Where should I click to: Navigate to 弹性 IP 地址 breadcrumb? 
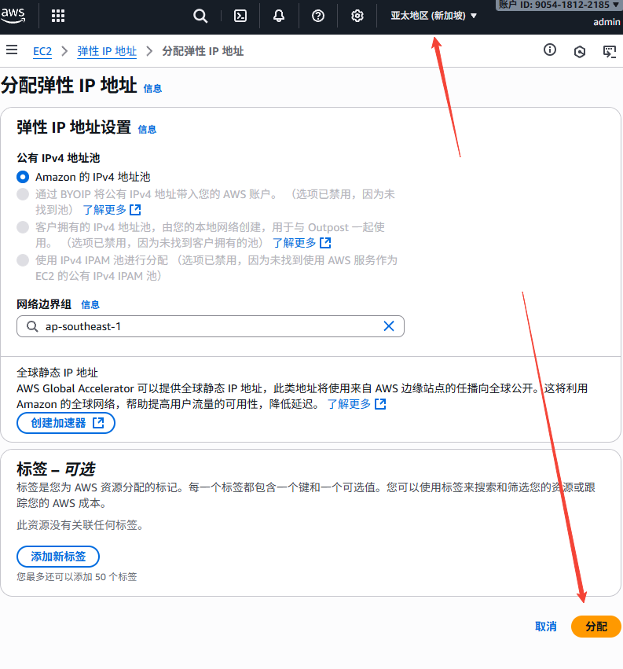coord(107,51)
